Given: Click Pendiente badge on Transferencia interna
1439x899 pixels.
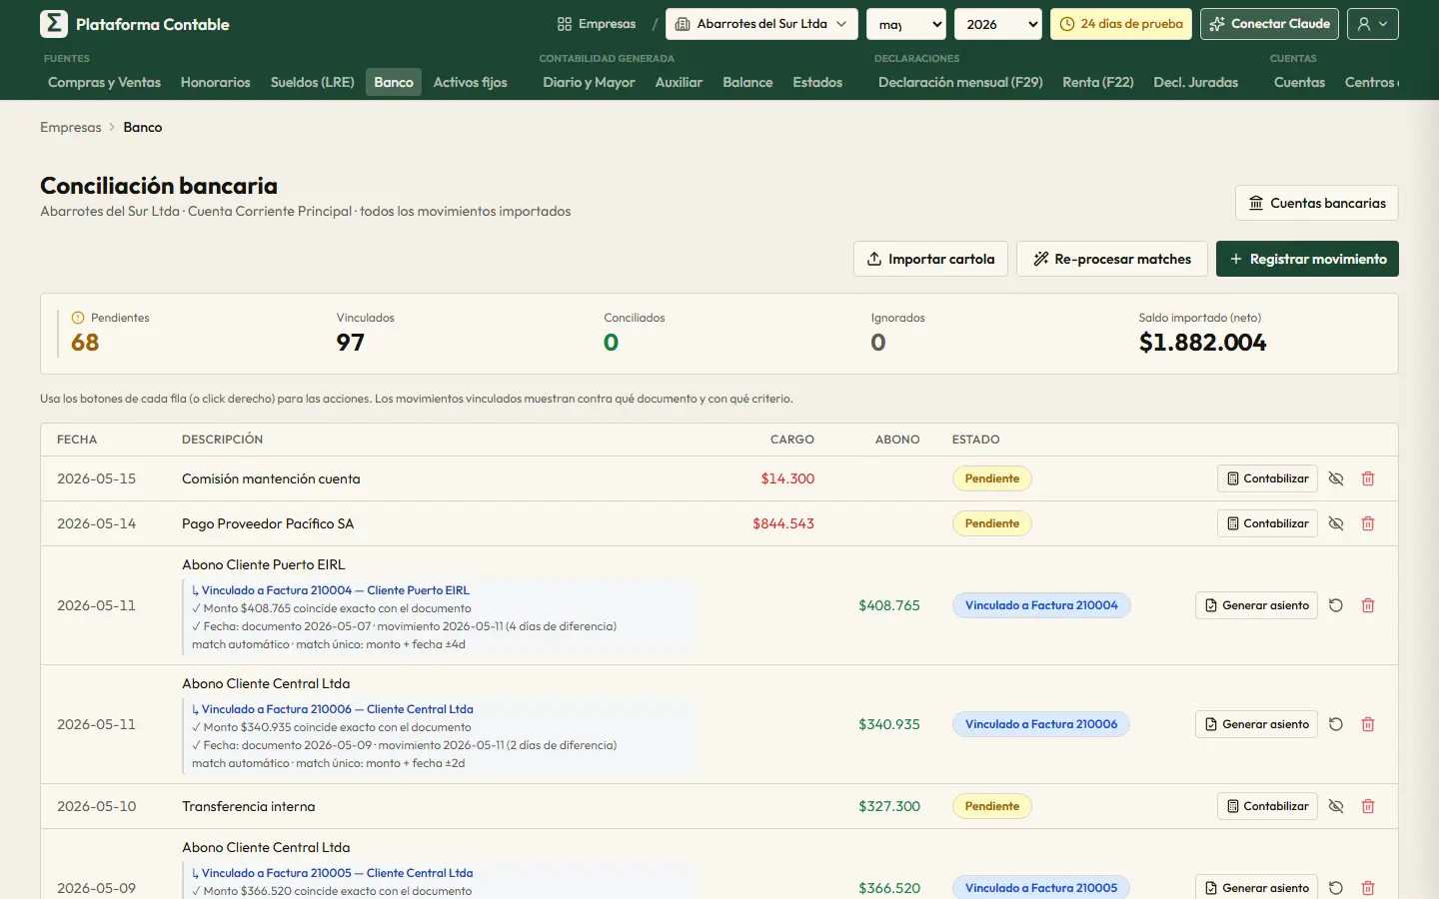Looking at the screenshot, I should click(992, 806).
